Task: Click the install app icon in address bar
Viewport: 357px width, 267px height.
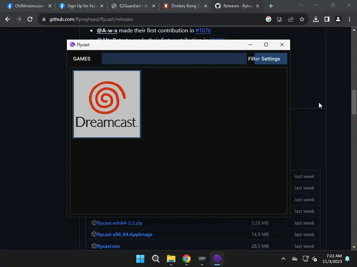Action: (280, 19)
